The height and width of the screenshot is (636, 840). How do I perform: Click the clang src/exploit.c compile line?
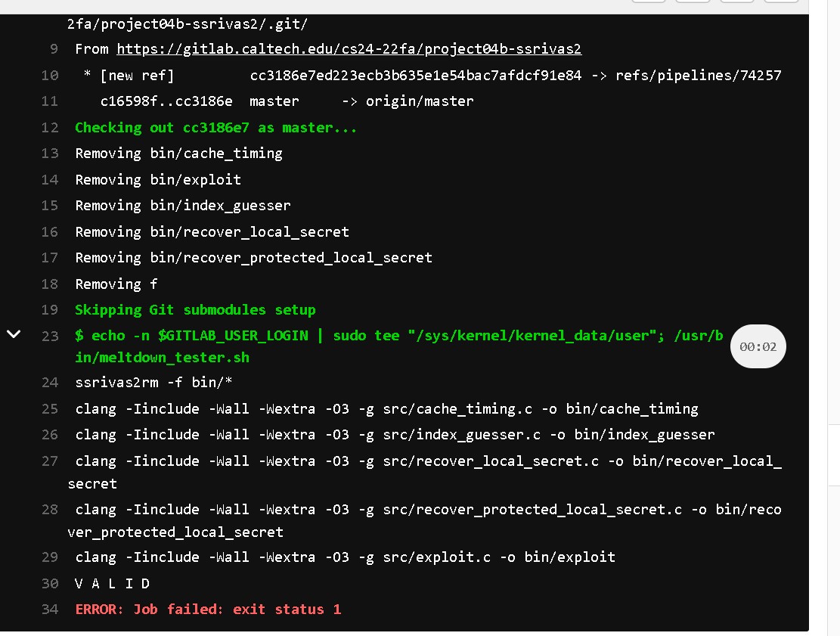(345, 557)
